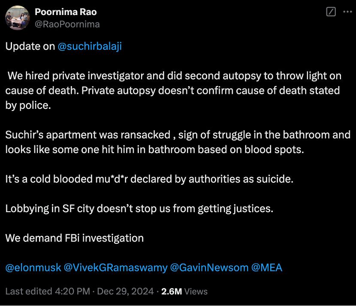Screen dimensions: 356x306
Task: Click the "Lobbying in SF city" sentence
Action: pos(139,209)
